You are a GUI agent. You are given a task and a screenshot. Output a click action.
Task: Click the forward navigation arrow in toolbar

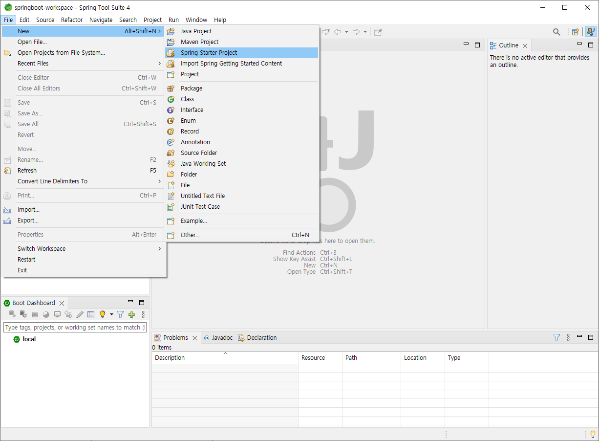coord(356,32)
